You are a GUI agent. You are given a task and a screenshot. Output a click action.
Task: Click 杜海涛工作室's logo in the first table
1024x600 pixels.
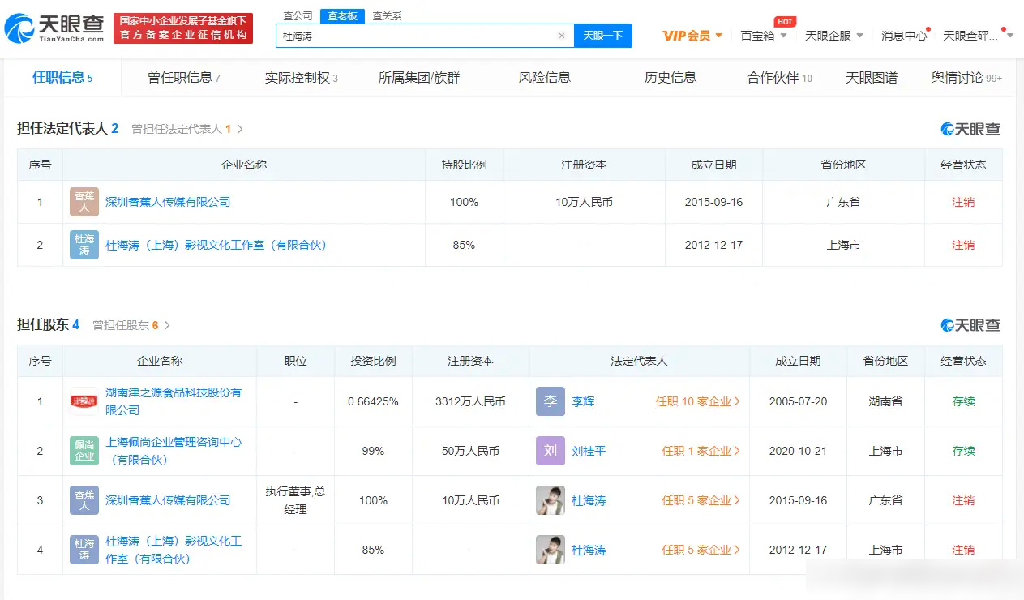(83, 245)
